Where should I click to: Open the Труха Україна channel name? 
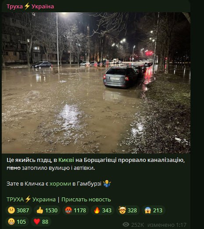click(30, 7)
